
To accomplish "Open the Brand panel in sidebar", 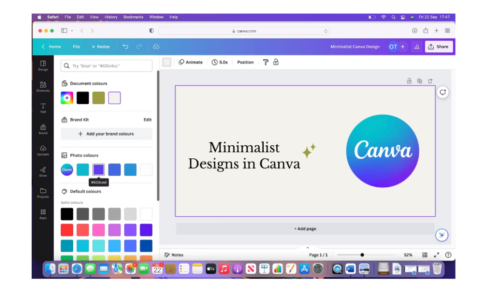I will pyautogui.click(x=43, y=129).
